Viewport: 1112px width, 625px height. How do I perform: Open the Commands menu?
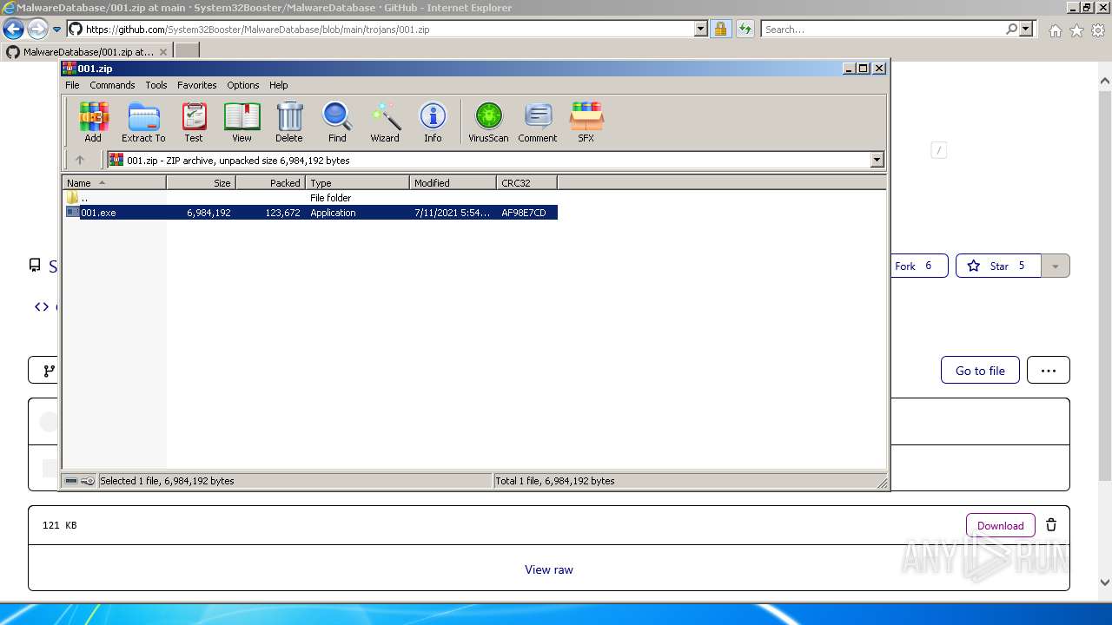(x=112, y=85)
